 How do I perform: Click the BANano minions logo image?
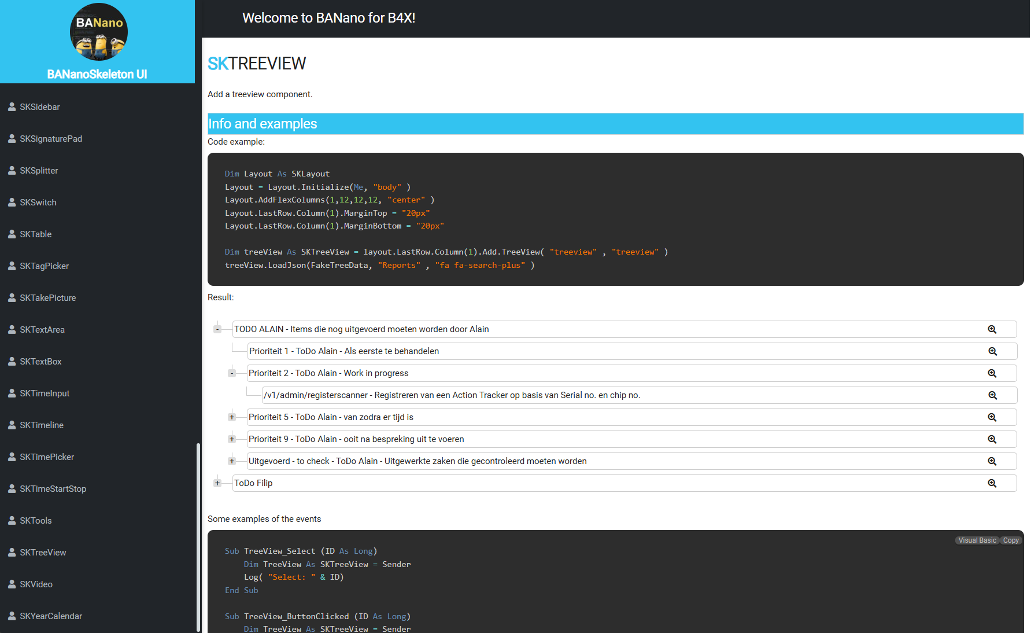(x=99, y=32)
